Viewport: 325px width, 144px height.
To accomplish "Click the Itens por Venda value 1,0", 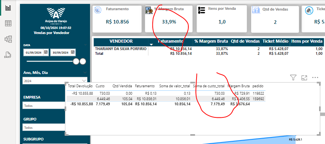I will coord(222,22).
